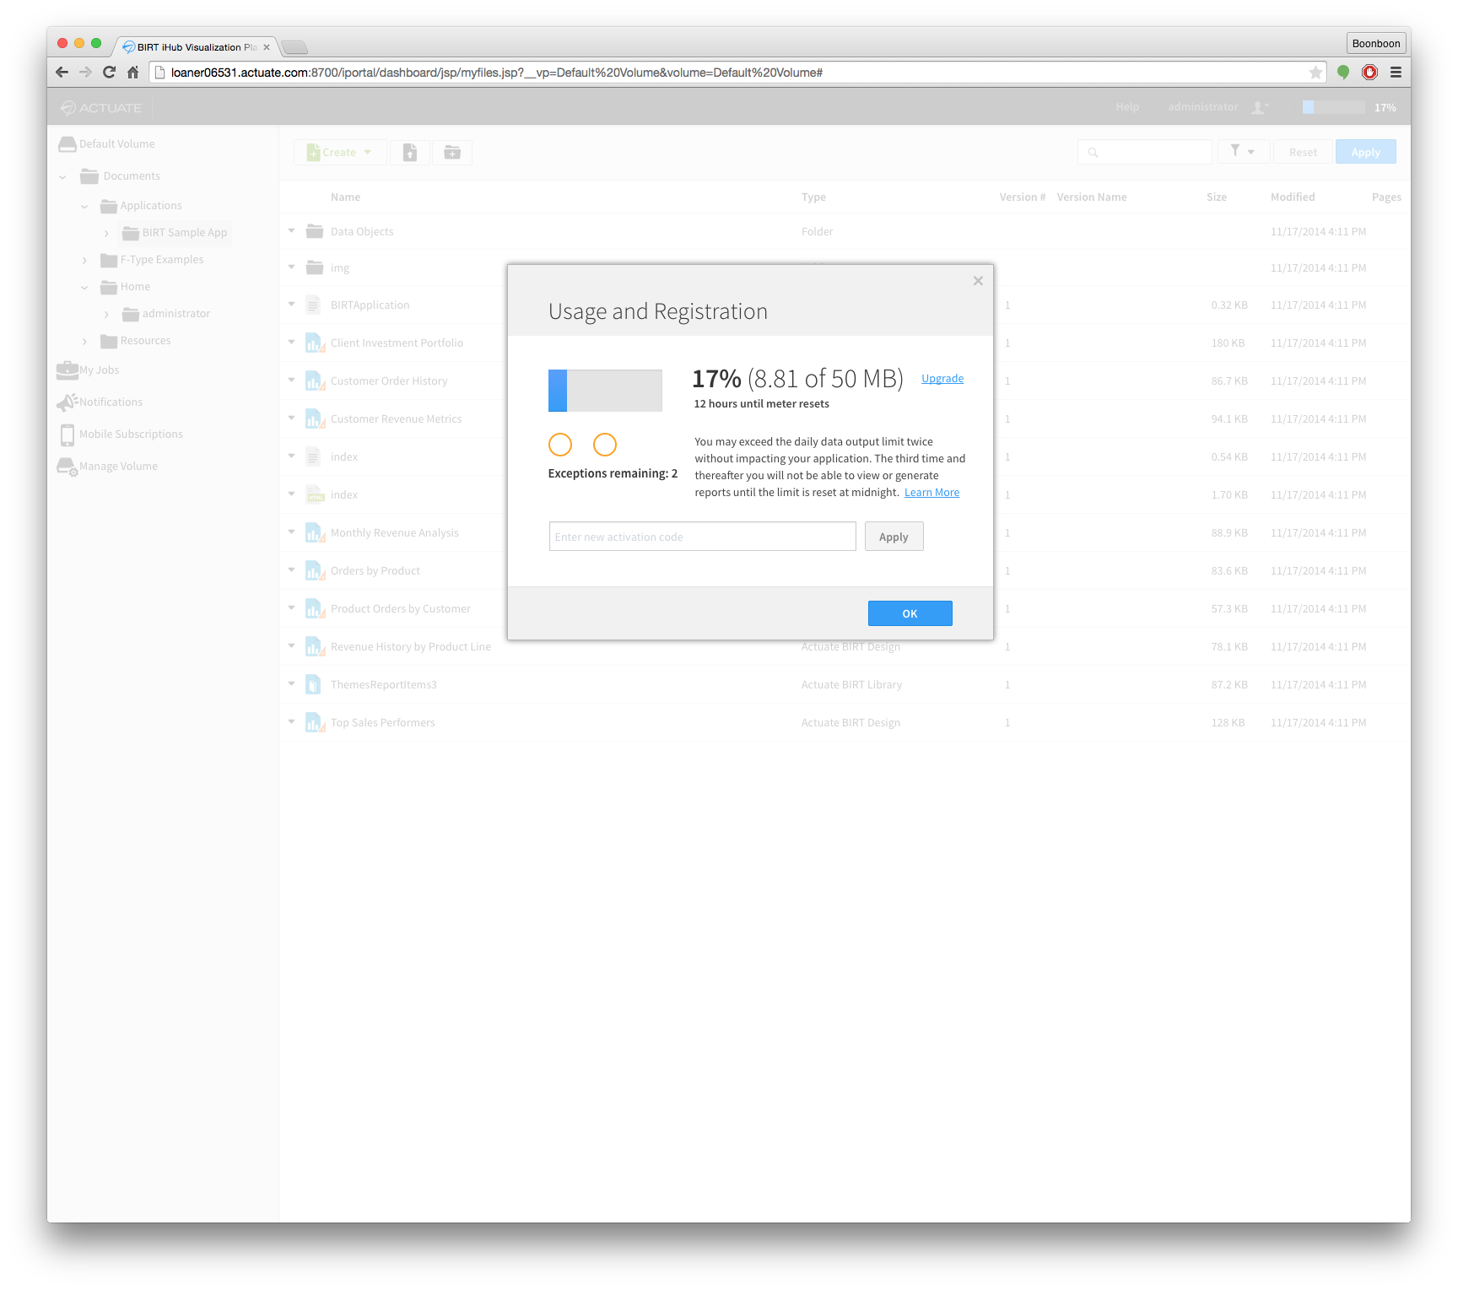This screenshot has height=1290, width=1458.
Task: Open Mobile Subscriptions via the phone icon
Action: (67, 434)
